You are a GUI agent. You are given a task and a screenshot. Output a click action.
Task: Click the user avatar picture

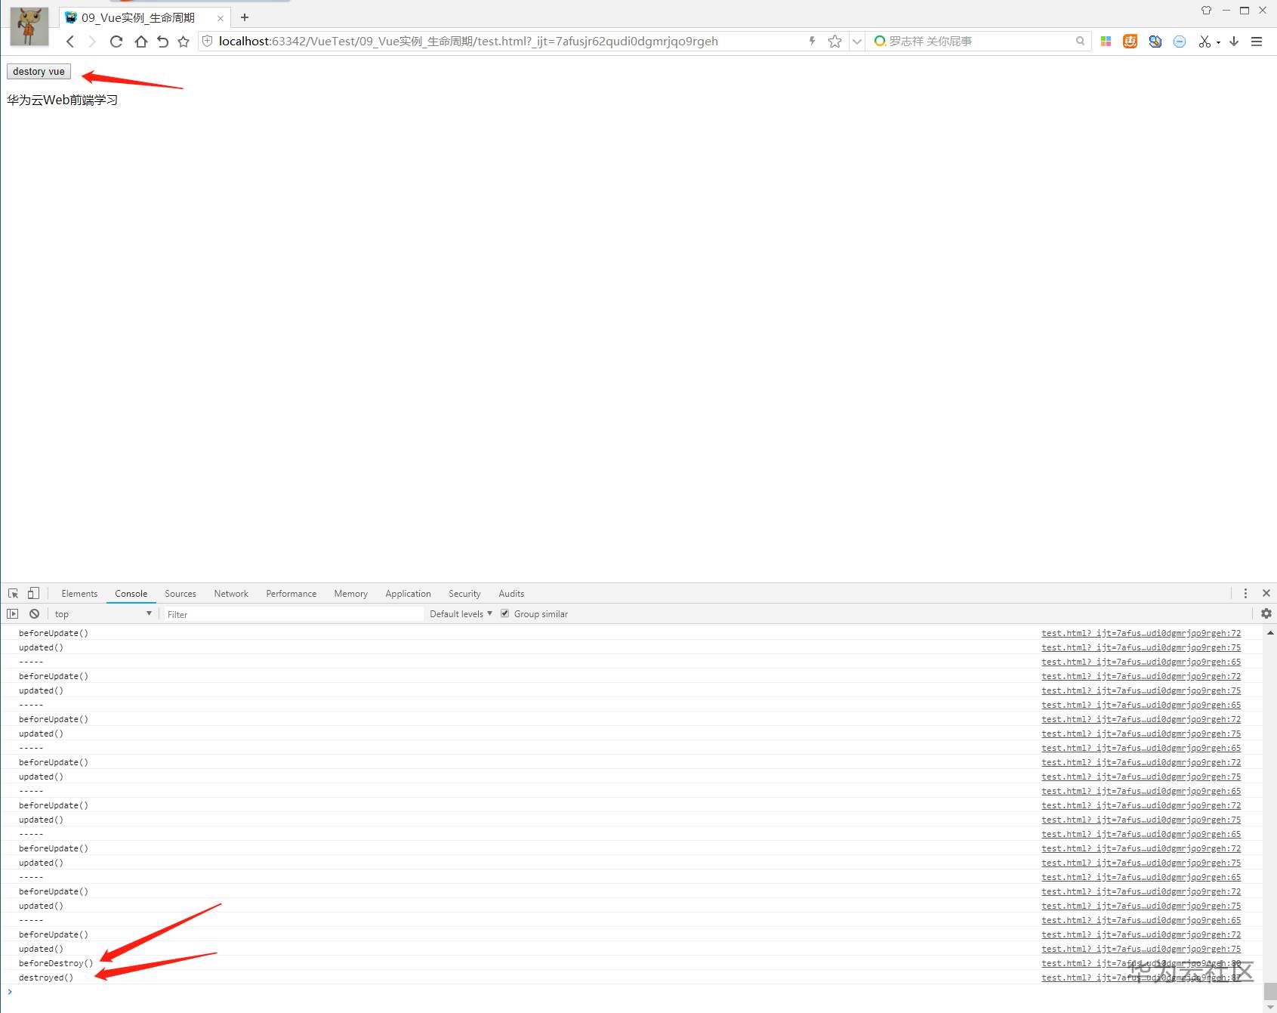click(29, 26)
